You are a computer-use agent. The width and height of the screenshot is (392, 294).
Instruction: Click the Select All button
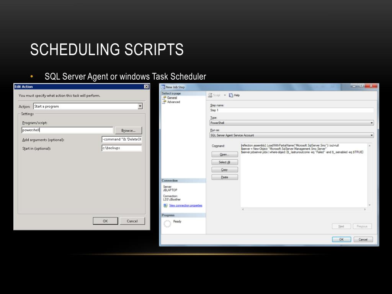point(224,162)
